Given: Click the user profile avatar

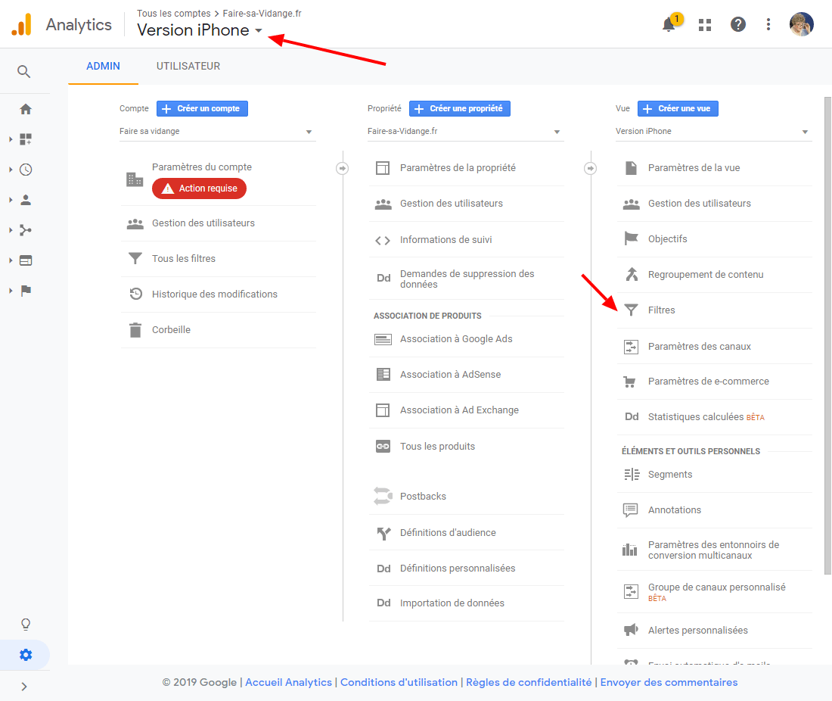Looking at the screenshot, I should [x=801, y=24].
